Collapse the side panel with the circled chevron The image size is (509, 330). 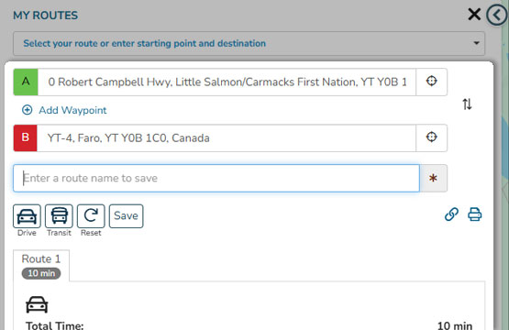point(497,15)
